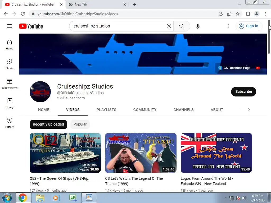The width and height of the screenshot is (271, 203).
Task: Click the magnifier search button
Action: 182,26
